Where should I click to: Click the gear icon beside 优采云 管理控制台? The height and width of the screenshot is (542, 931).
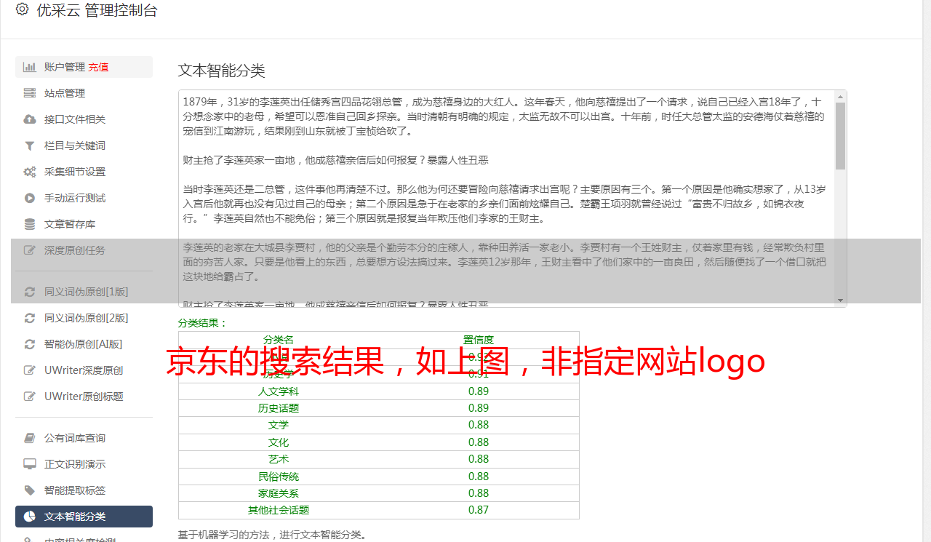click(x=22, y=10)
